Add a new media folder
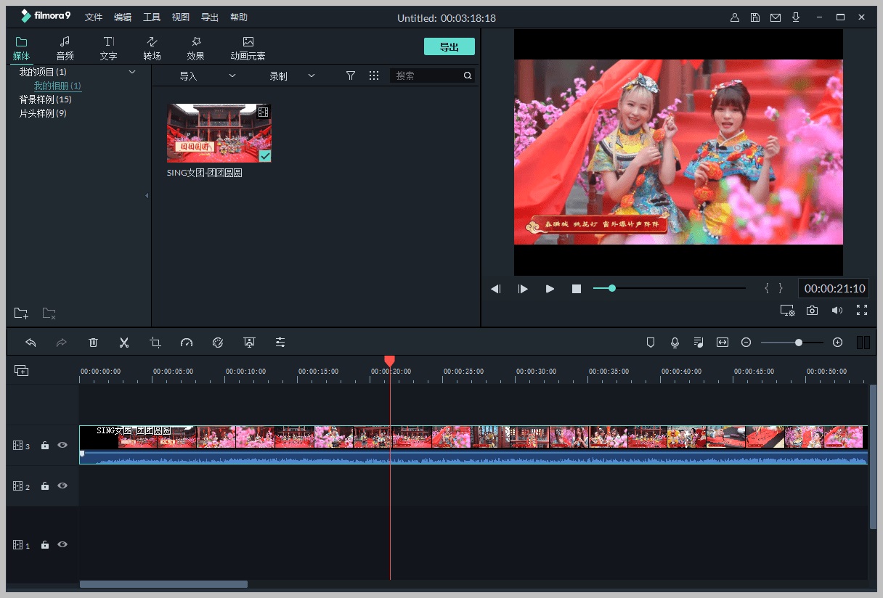Image resolution: width=883 pixels, height=598 pixels. point(21,314)
